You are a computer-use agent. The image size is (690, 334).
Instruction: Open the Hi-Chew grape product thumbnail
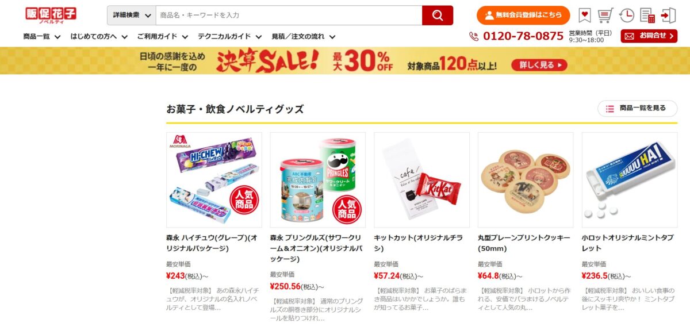click(214, 180)
